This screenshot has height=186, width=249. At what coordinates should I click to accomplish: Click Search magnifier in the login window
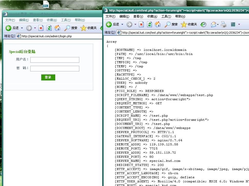pos(67,28)
